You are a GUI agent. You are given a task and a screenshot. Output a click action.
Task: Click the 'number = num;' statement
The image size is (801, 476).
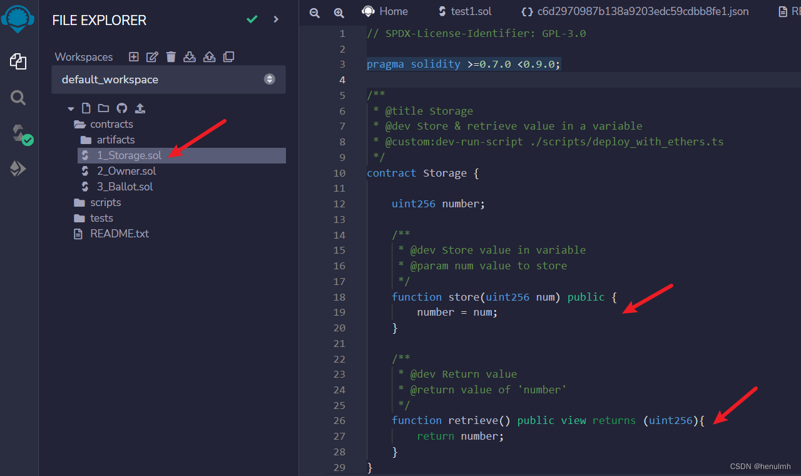point(457,312)
